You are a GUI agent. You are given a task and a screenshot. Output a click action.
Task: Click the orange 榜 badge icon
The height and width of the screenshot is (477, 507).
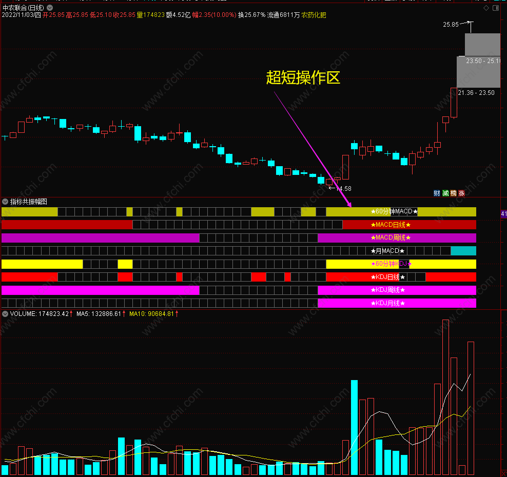(454, 193)
